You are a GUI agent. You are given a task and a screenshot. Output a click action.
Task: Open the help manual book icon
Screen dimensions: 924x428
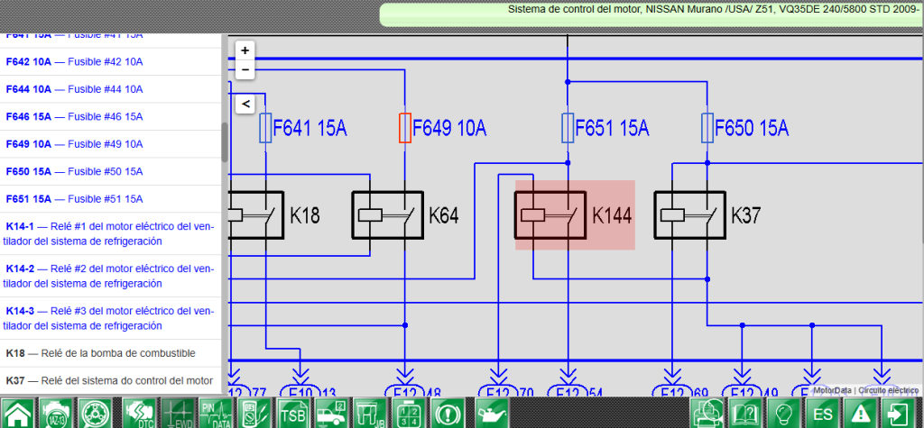coord(745,414)
